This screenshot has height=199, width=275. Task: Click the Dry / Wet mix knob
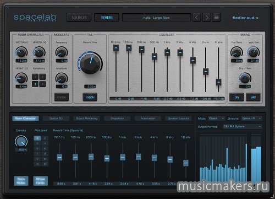coord(245,78)
